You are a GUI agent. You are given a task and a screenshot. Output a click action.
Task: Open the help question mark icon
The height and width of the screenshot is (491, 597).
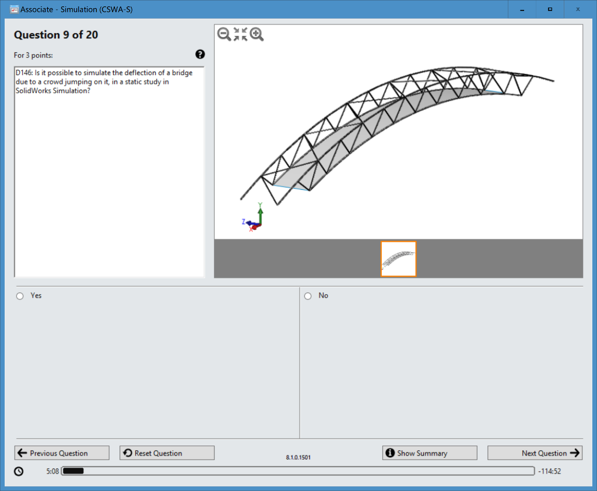(x=200, y=54)
